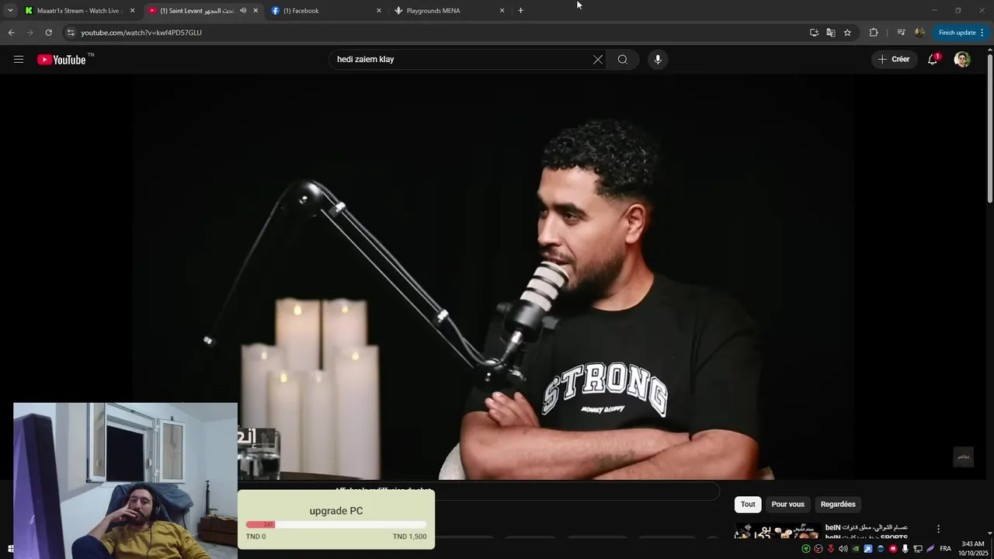This screenshot has height=559, width=994.
Task: Reload the page
Action: pos(48,33)
